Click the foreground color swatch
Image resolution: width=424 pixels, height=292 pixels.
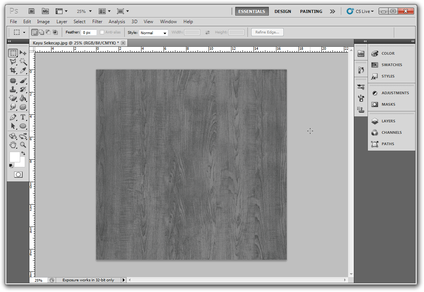14,157
